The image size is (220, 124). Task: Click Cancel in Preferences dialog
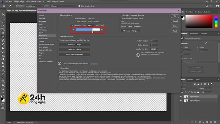175,21
